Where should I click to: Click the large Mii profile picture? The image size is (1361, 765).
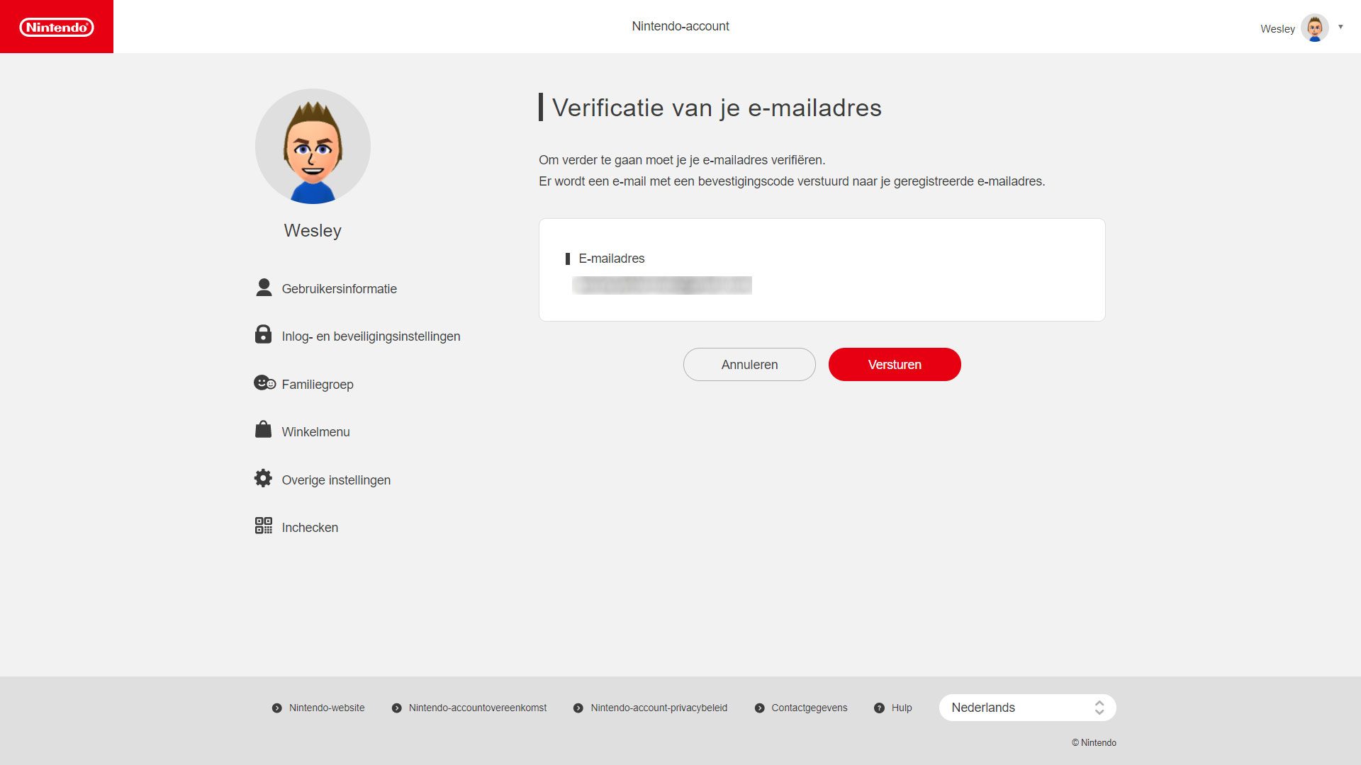click(x=313, y=147)
